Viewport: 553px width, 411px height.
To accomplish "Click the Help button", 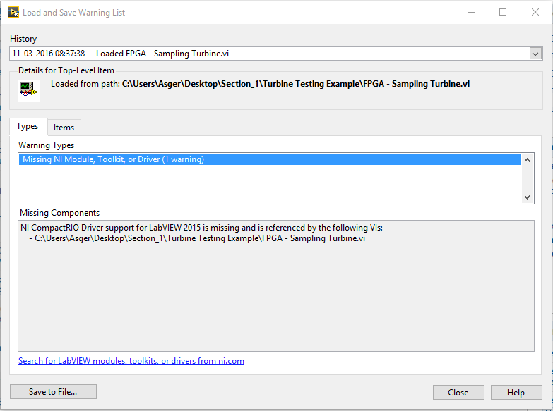I will (x=516, y=393).
